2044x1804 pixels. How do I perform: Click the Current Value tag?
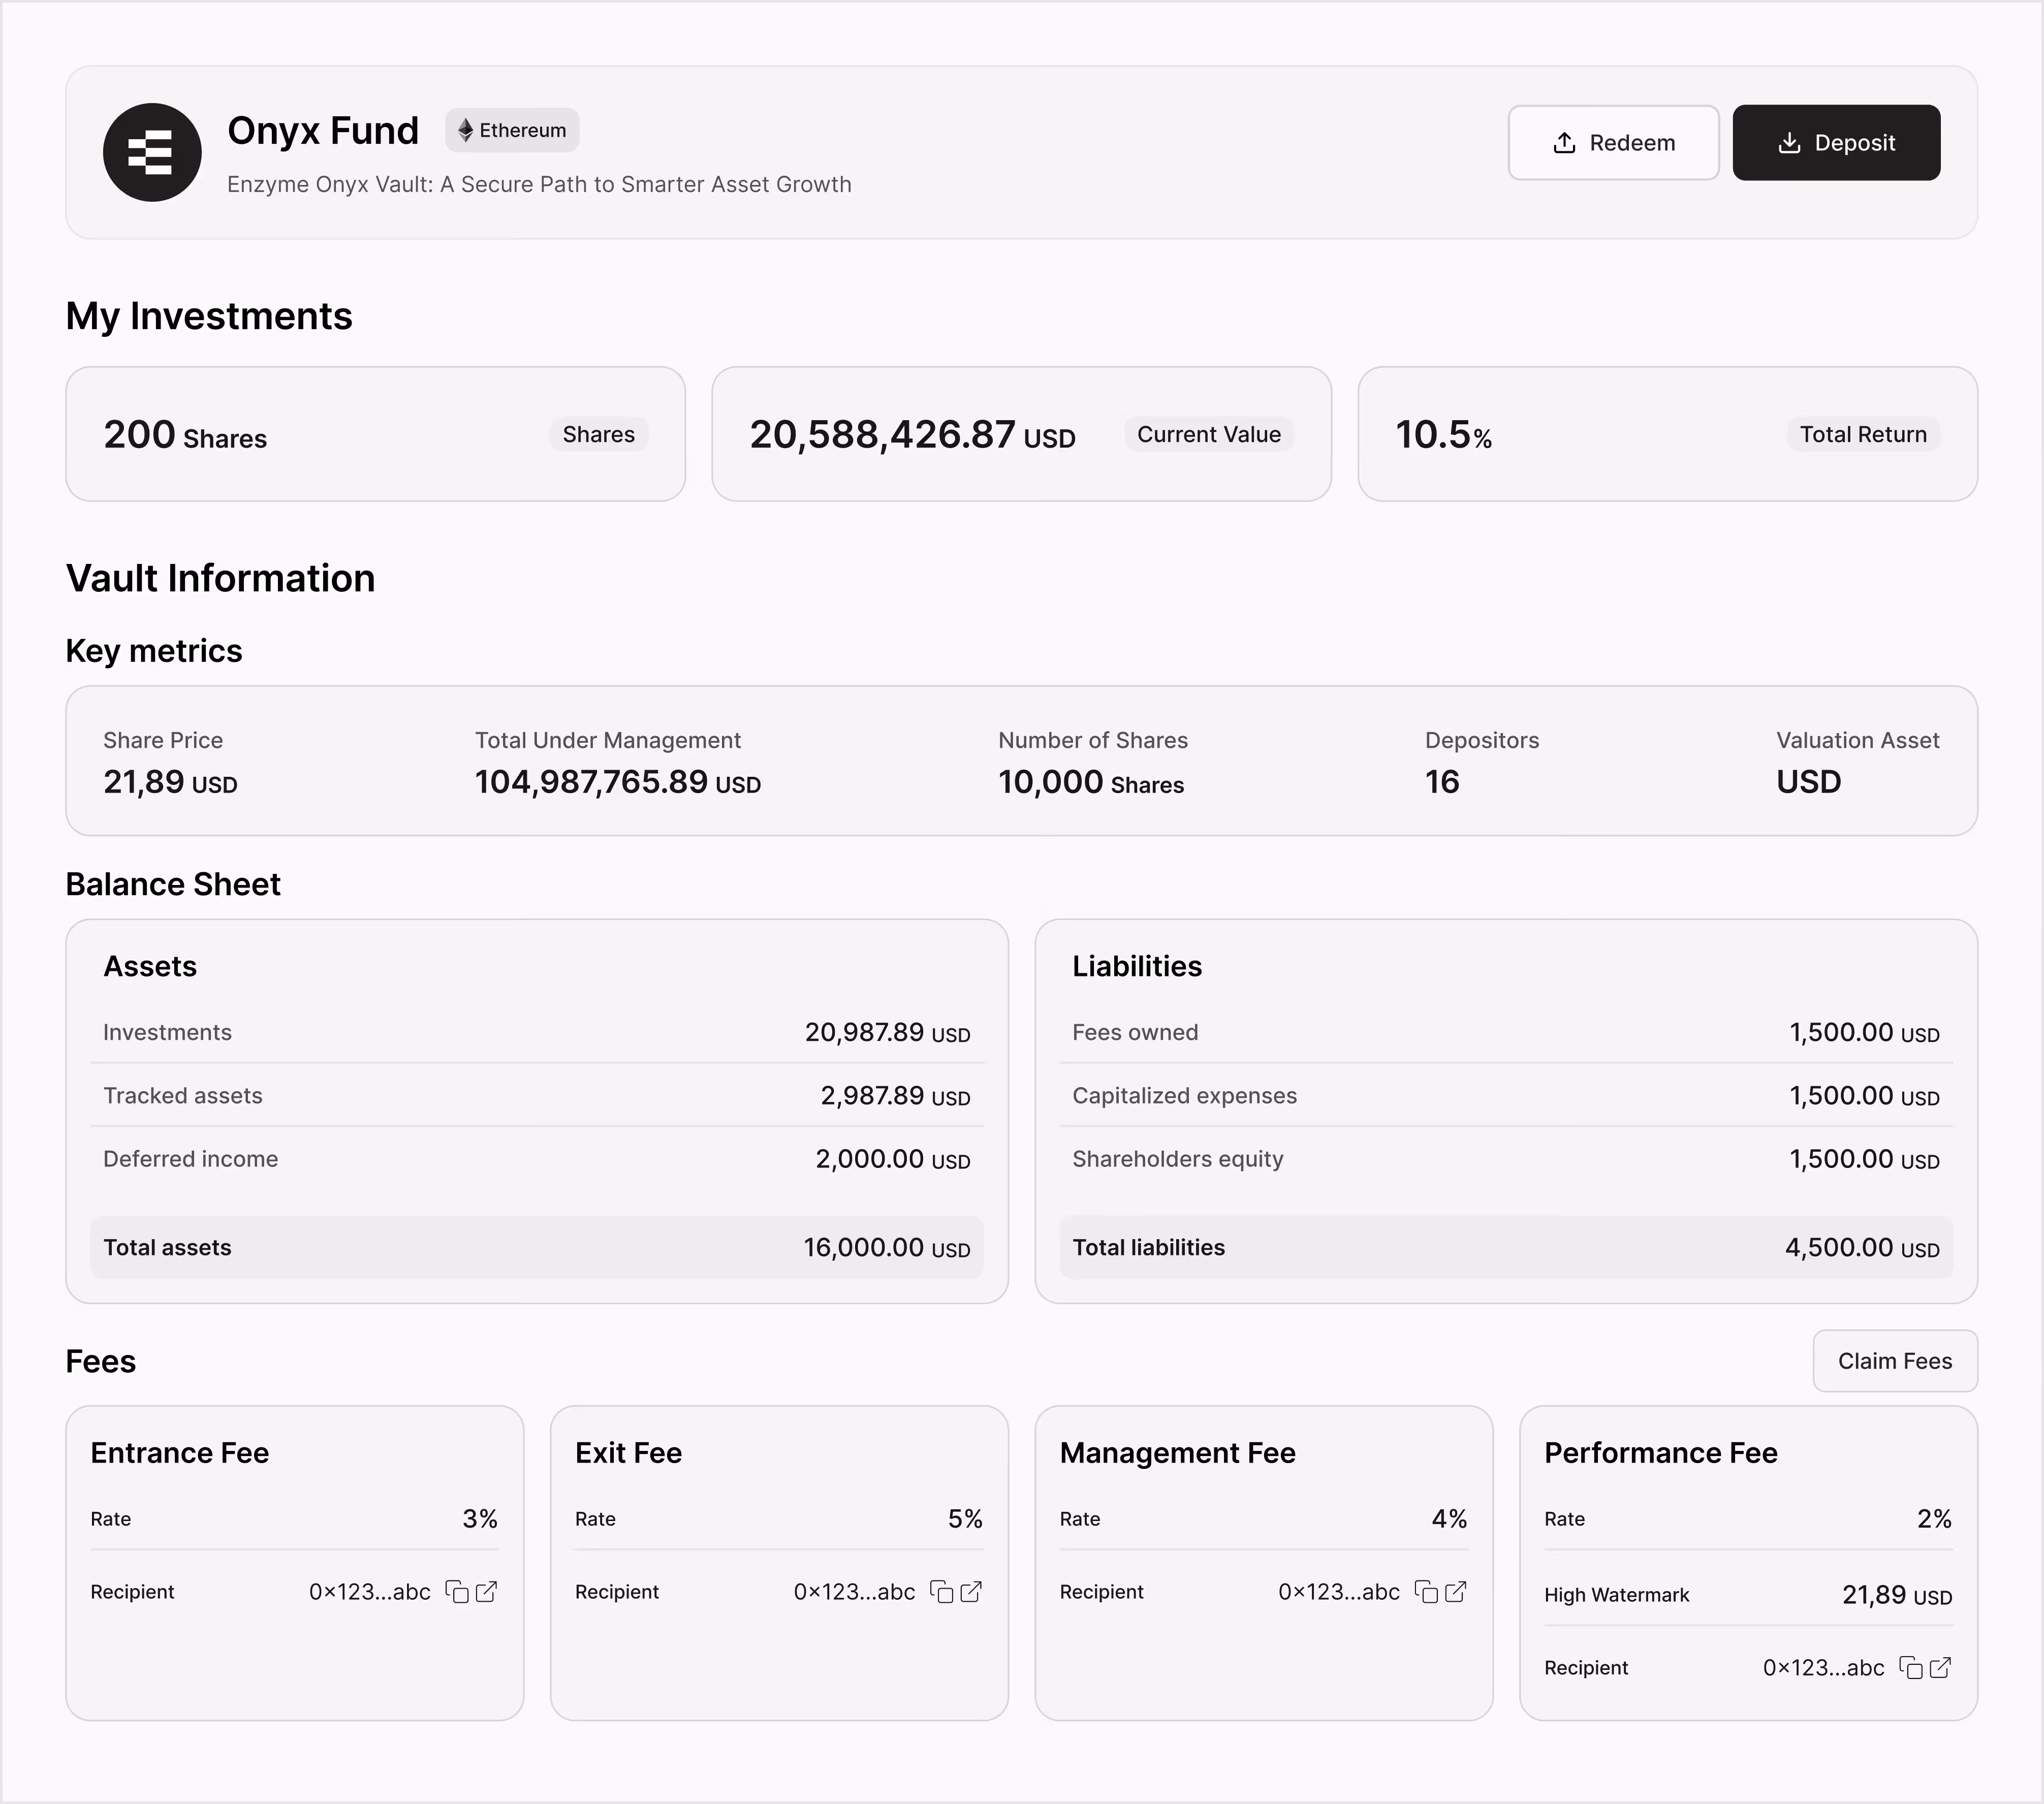coord(1208,434)
